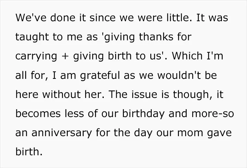Click the word 'without' in fifth line
Screen dimensions: 247x168
(61, 94)
